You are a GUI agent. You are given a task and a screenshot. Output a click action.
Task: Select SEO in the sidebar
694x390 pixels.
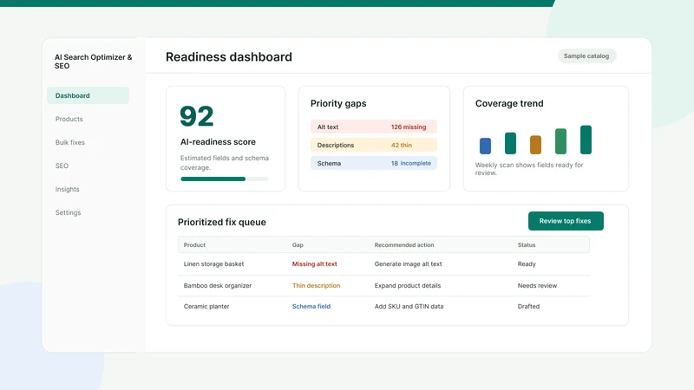[62, 166]
